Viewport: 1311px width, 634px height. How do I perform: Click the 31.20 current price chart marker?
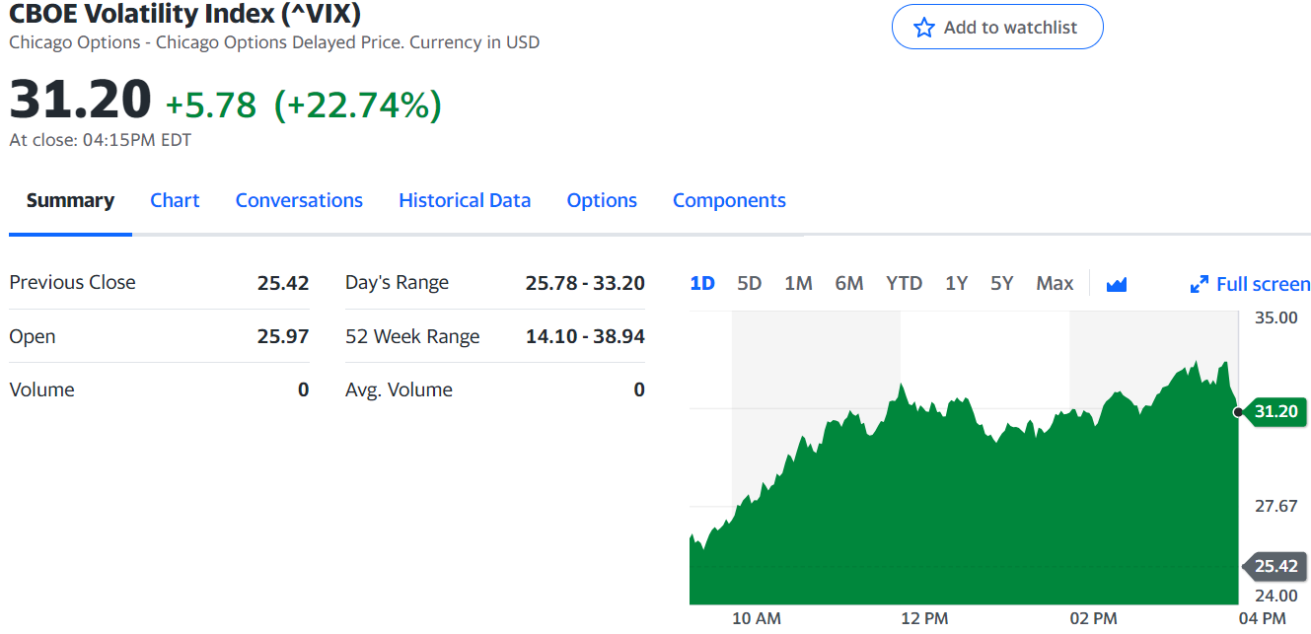tap(1275, 411)
